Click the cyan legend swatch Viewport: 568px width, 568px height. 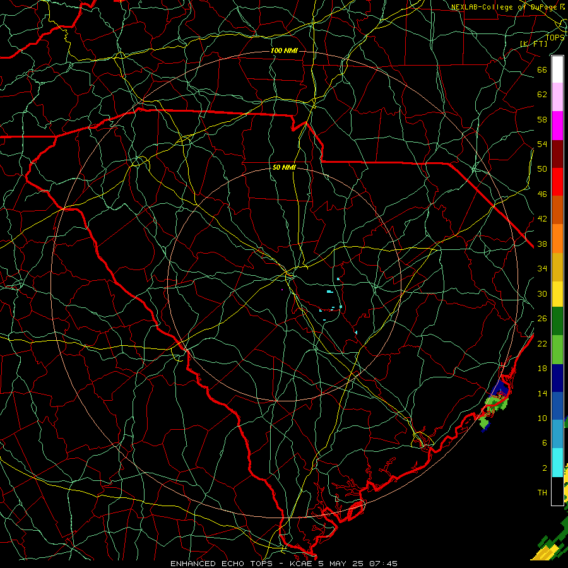(x=557, y=463)
